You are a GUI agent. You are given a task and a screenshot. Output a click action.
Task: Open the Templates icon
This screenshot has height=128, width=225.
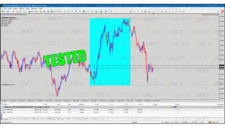(x=106, y=12)
